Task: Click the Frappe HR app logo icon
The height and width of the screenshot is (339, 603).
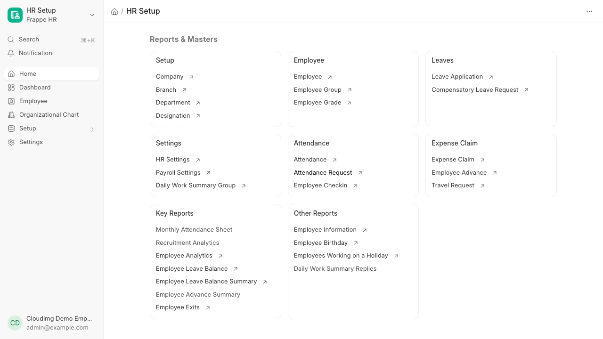Action: [x=15, y=15]
